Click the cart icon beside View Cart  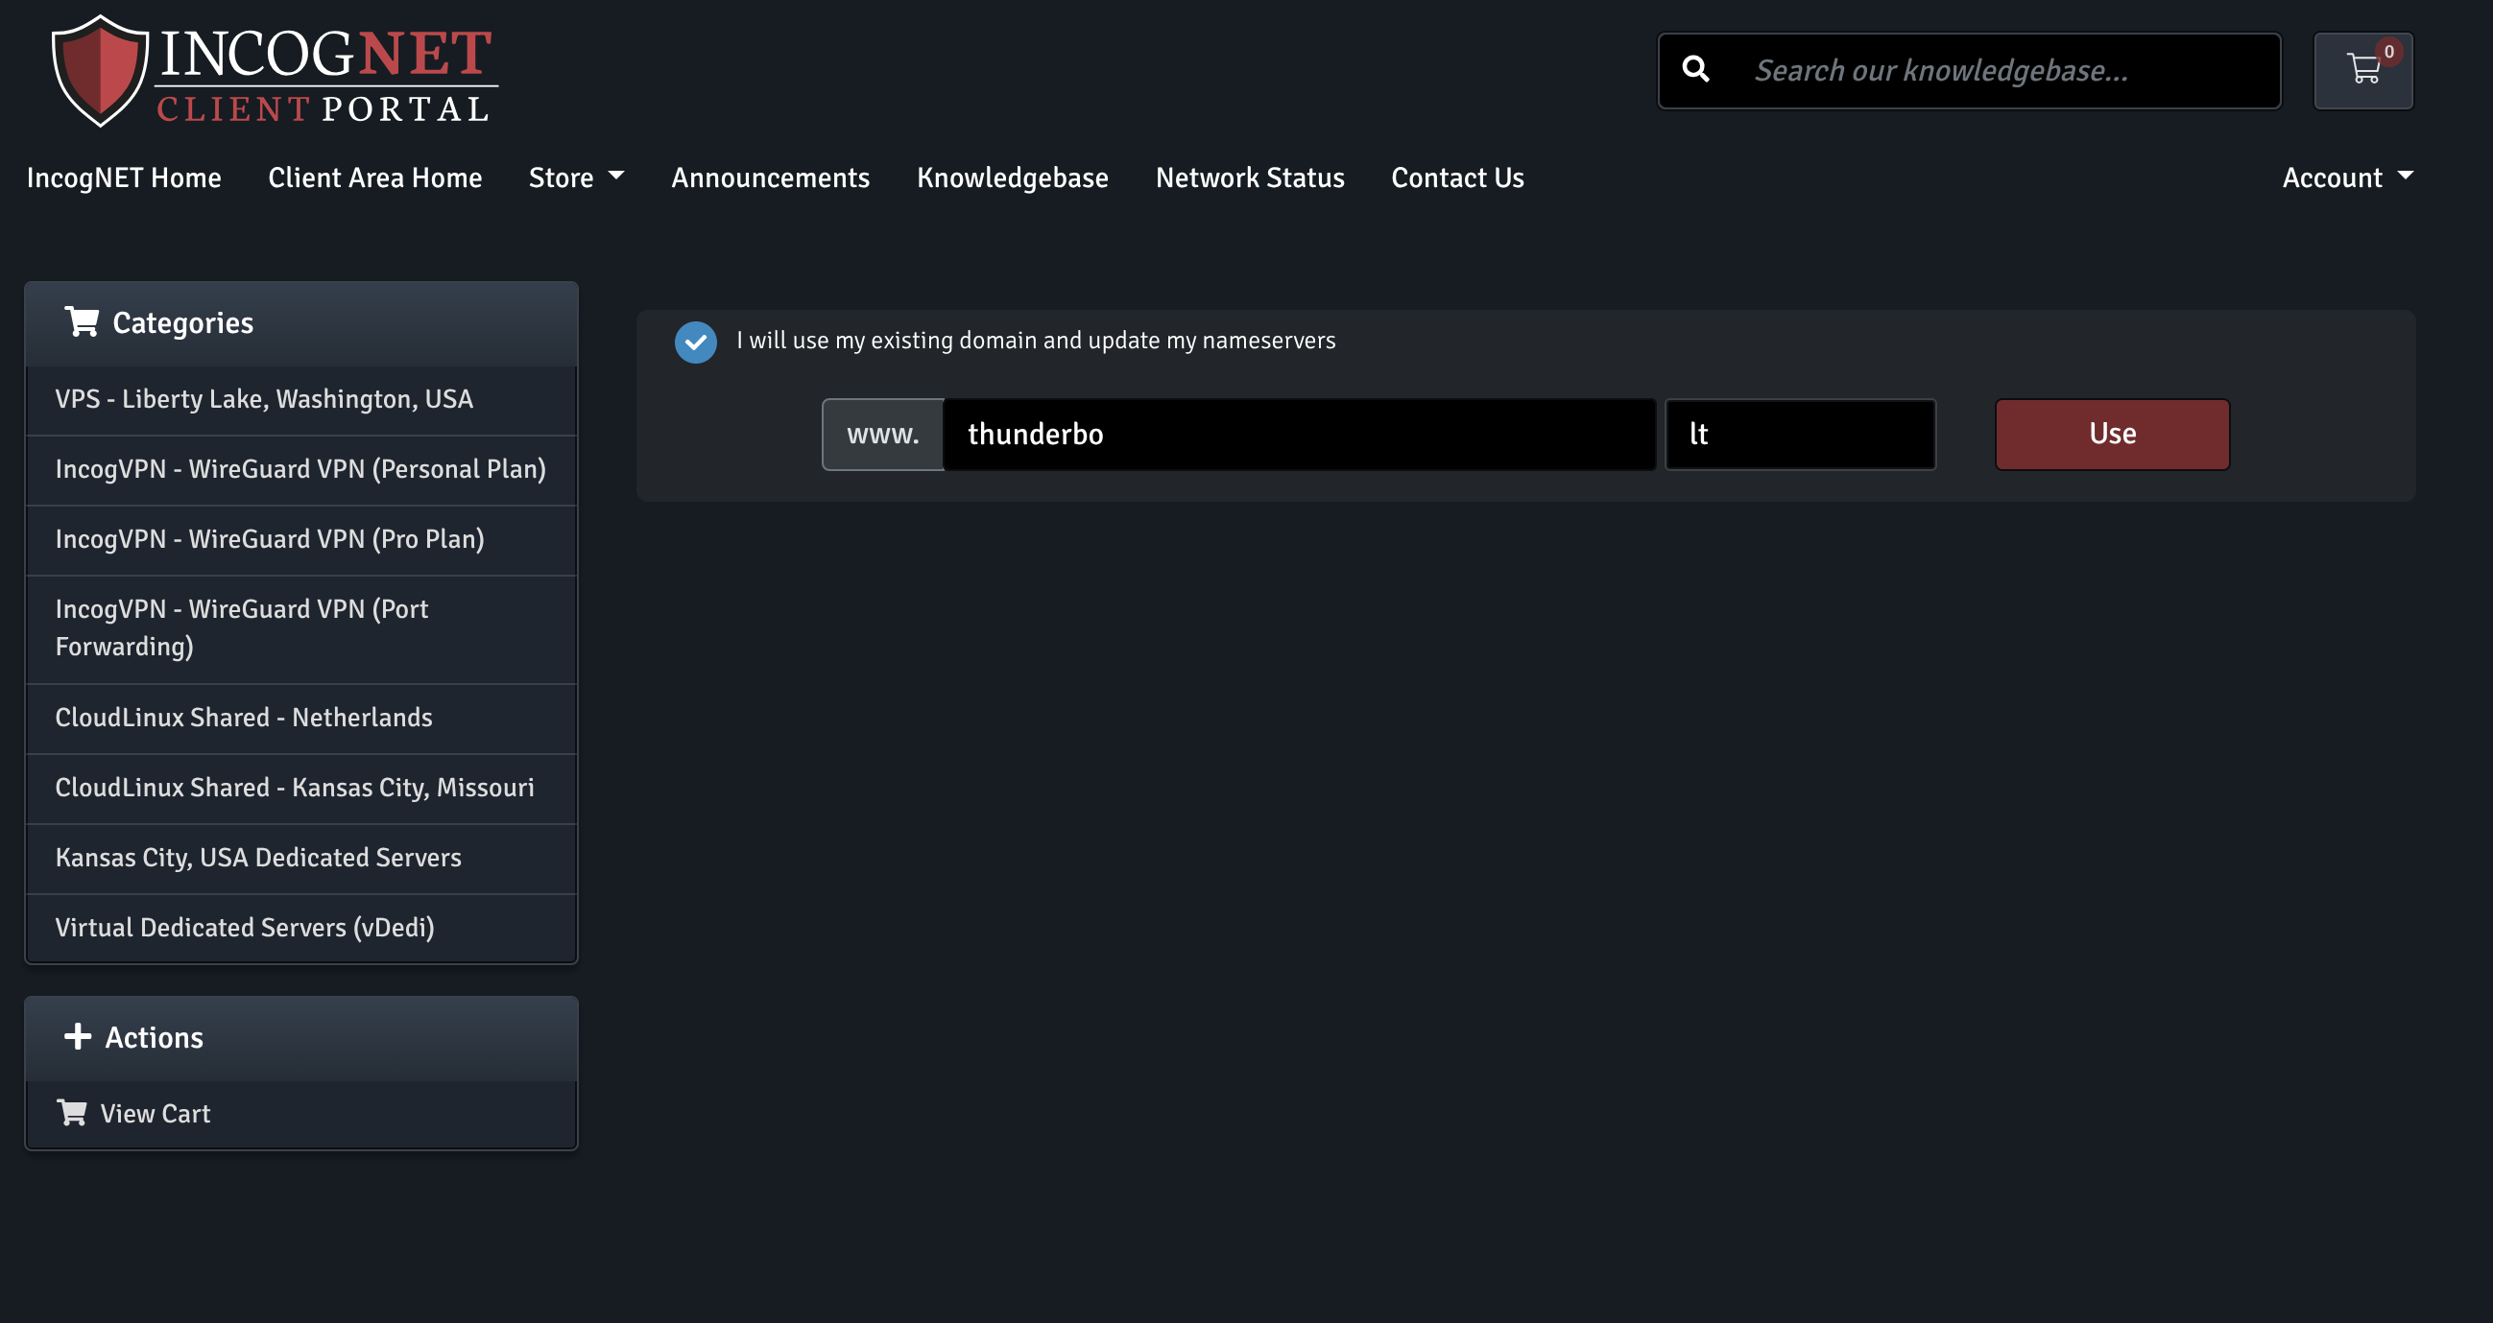pos(72,1112)
